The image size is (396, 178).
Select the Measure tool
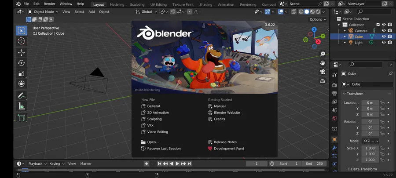pos(22,106)
